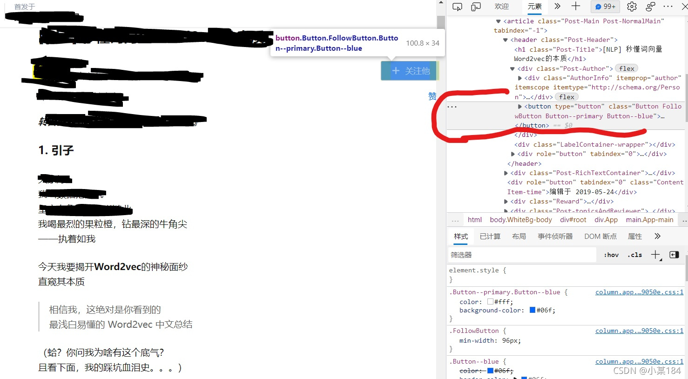This screenshot has height=379, width=688.
Task: Activate the inspect element picker icon
Action: (457, 7)
